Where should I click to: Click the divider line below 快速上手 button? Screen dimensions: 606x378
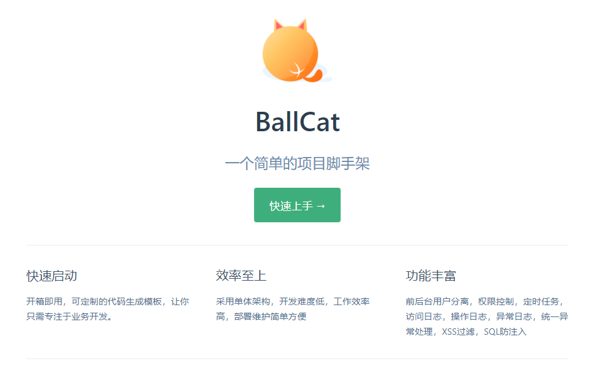click(297, 245)
